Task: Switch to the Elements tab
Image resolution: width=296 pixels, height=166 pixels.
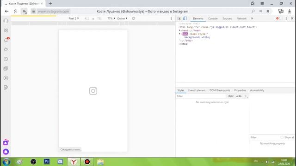Action: tap(198, 18)
